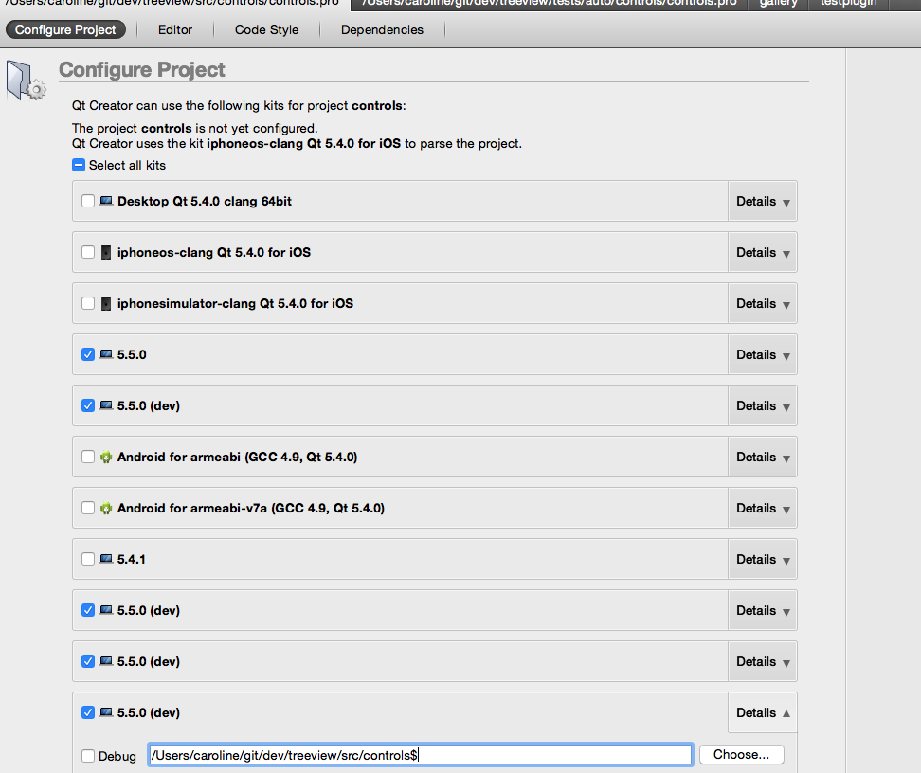Click the Desktop Qt 5.4.0 clang kit icon
The width and height of the screenshot is (921, 773).
coord(106,202)
